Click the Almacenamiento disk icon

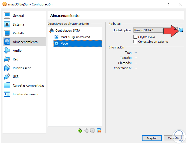[x=7, y=42]
